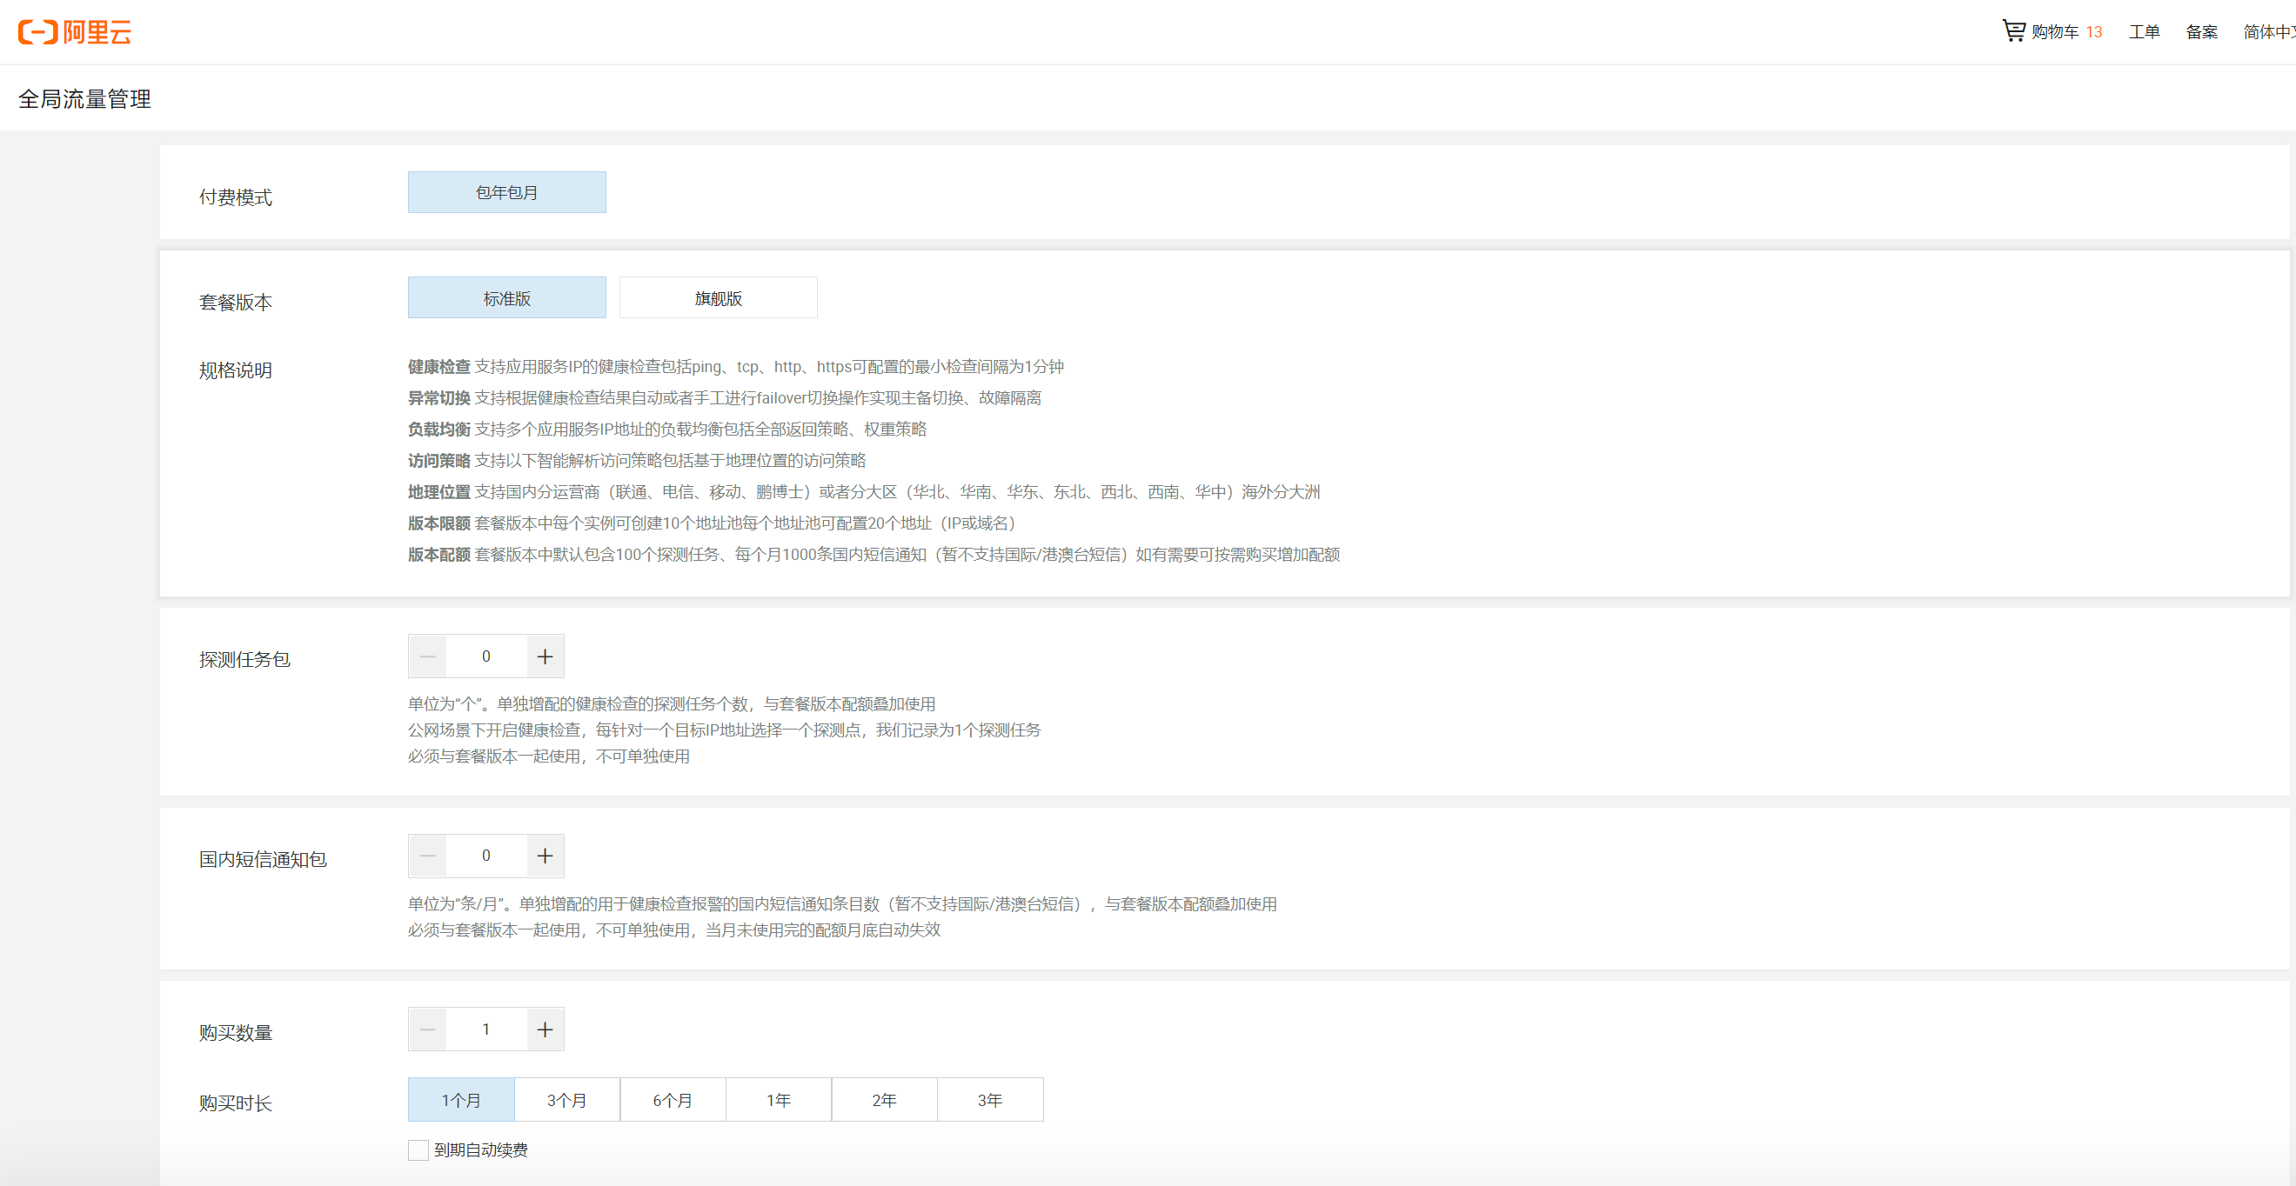Select 3年 purchase duration

click(x=989, y=1100)
